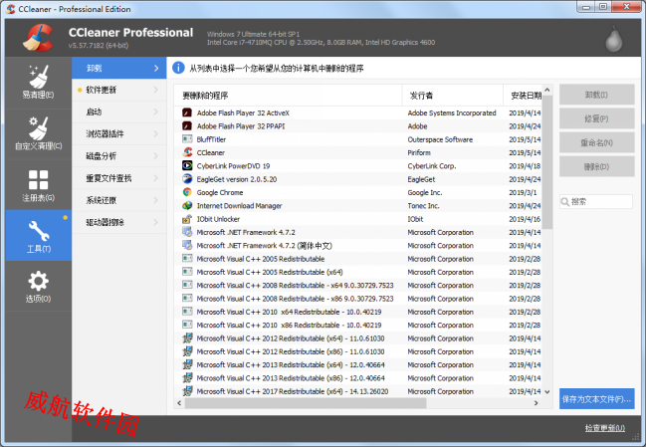Screen dimensions: 646x447
Task: Open the Easy Clean broom section
Action: (38, 83)
